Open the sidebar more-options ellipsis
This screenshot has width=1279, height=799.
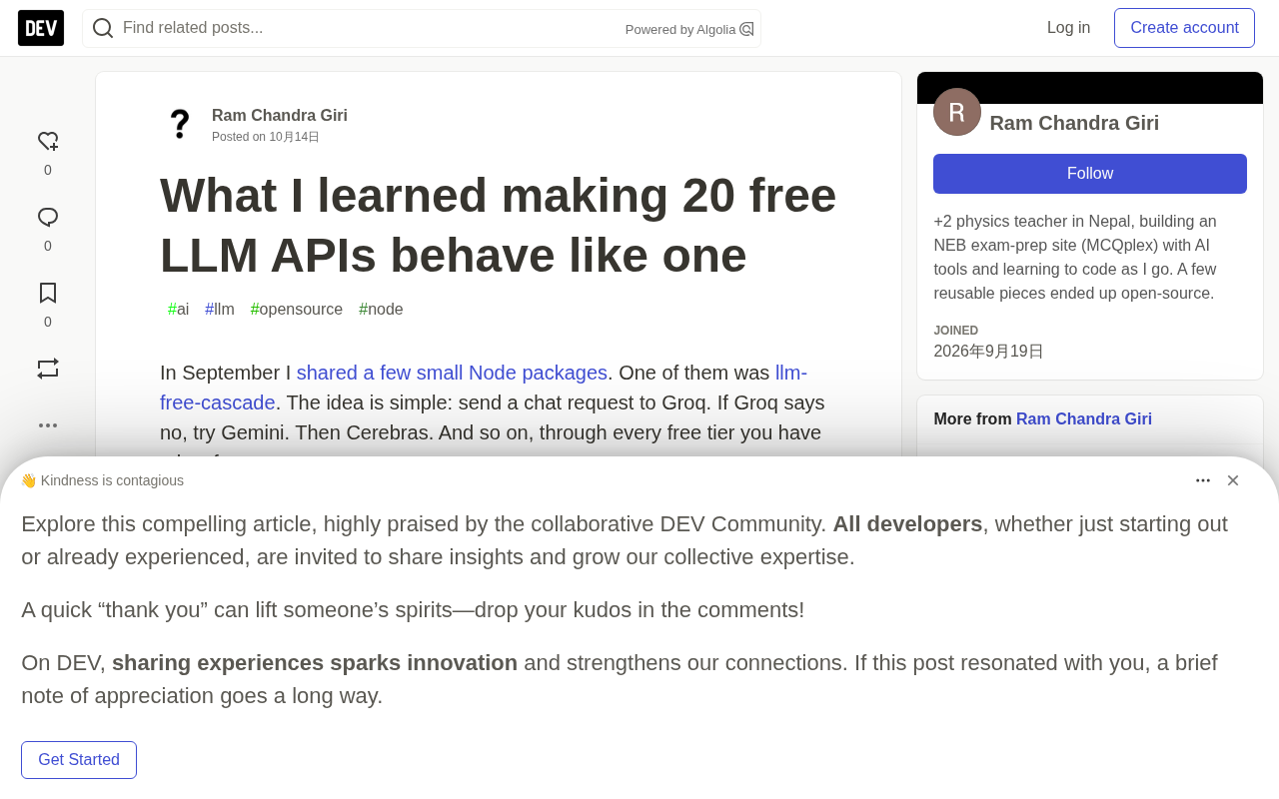tap(48, 425)
